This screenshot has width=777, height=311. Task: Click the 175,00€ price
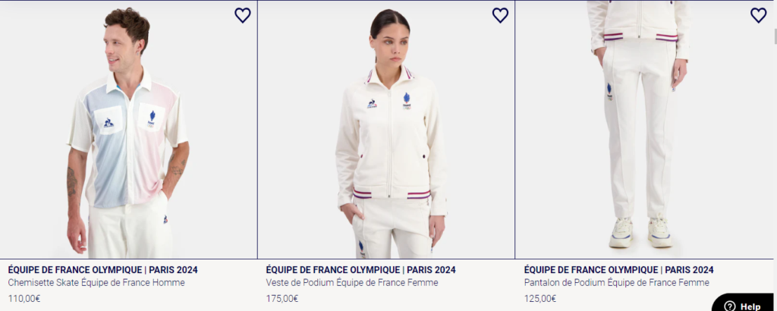tap(282, 299)
